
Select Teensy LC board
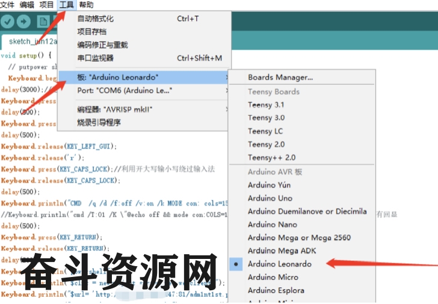point(301,131)
